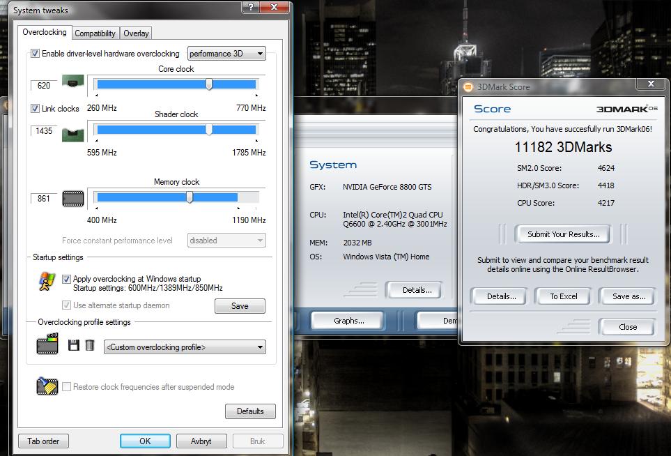Confirm with the OK button
The image size is (671, 456).
click(145, 441)
